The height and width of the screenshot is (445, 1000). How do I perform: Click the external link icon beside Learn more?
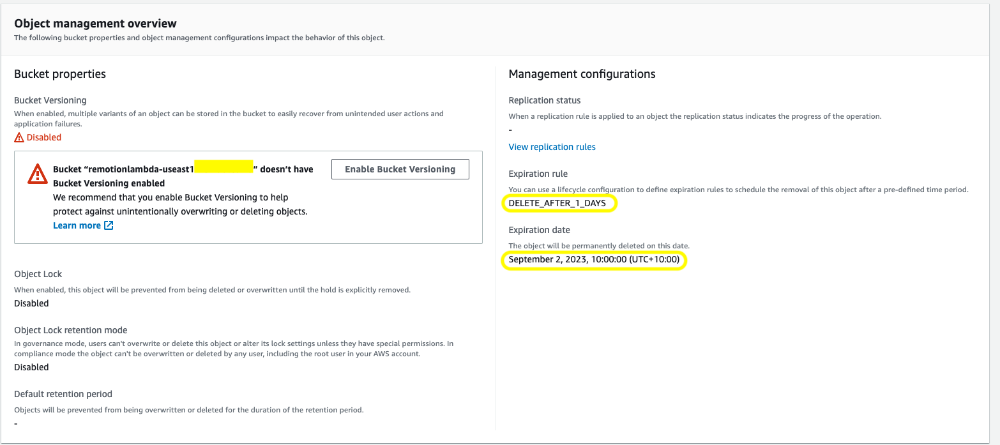[109, 225]
